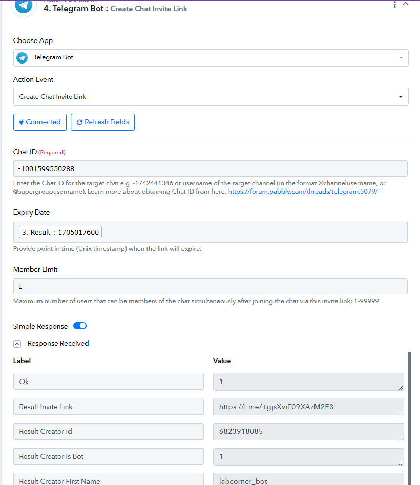The height and width of the screenshot is (485, 420).
Task: Click the plug icon in Connected button
Action: pyautogui.click(x=22, y=122)
